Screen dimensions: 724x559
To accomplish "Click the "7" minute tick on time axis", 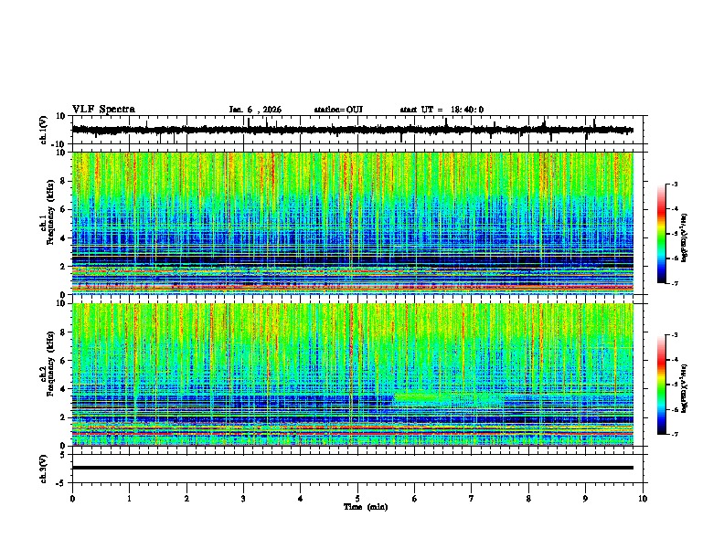I will tap(472, 499).
